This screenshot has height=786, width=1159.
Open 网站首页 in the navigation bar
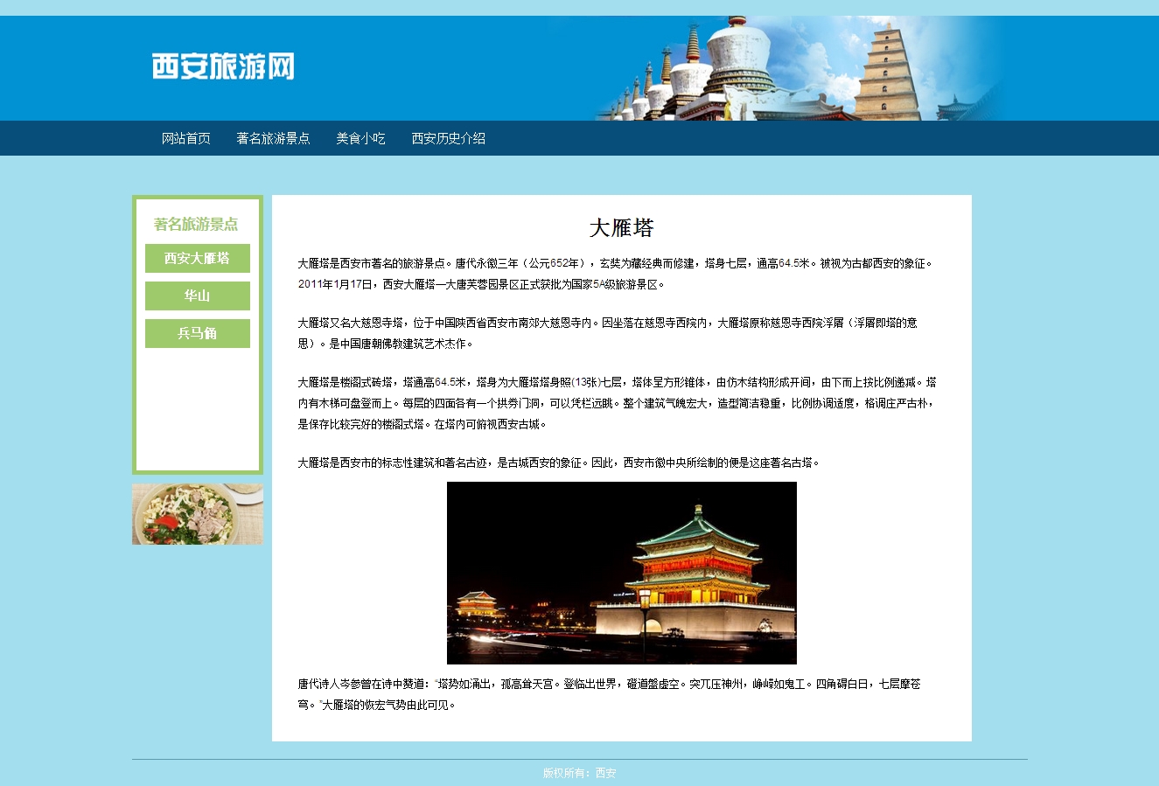coord(186,138)
